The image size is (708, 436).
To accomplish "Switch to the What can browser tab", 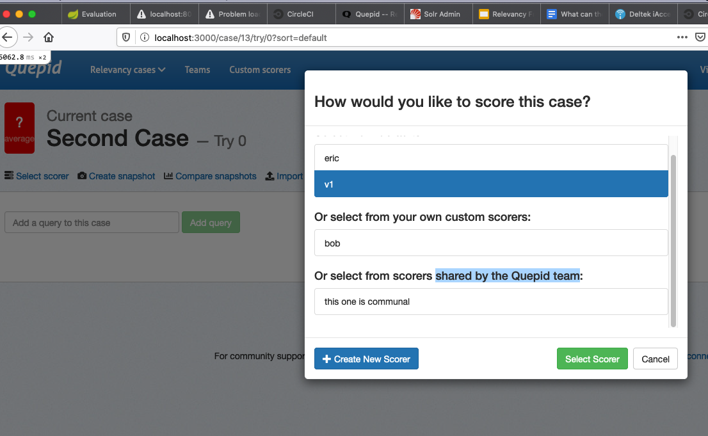I will [575, 14].
